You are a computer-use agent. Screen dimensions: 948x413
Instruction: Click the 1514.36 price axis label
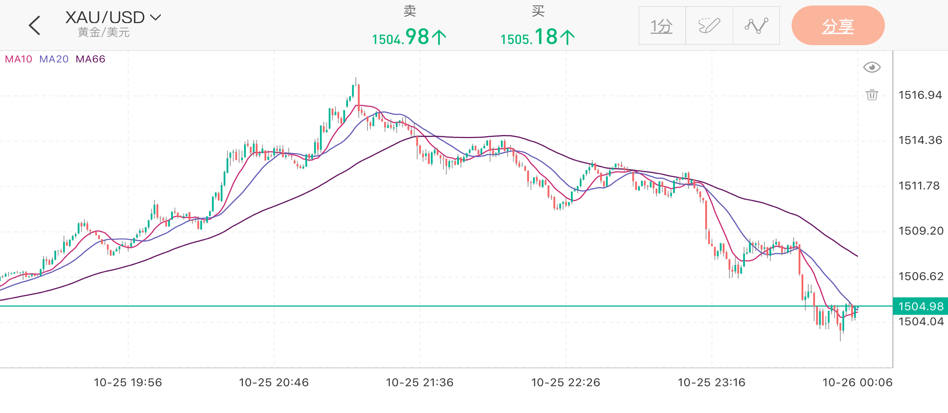tap(920, 140)
